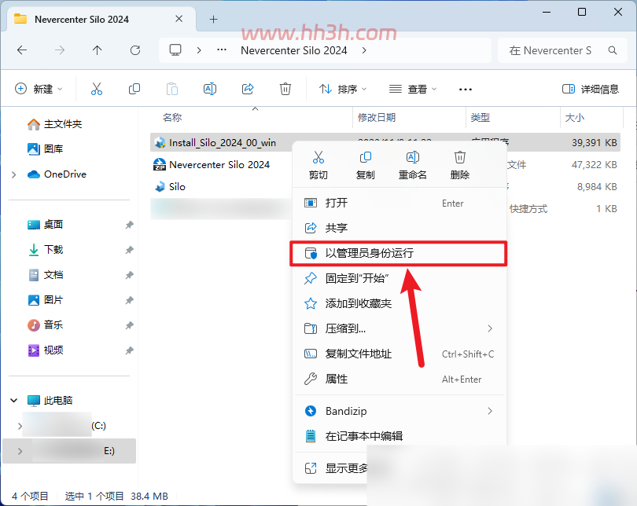Click Nevercenter Silo 2024 in the address bar
This screenshot has width=637, height=506.
[x=293, y=50]
